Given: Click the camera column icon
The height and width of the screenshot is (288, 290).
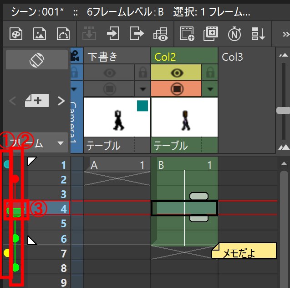Looking at the screenshot, I should [x=75, y=56].
